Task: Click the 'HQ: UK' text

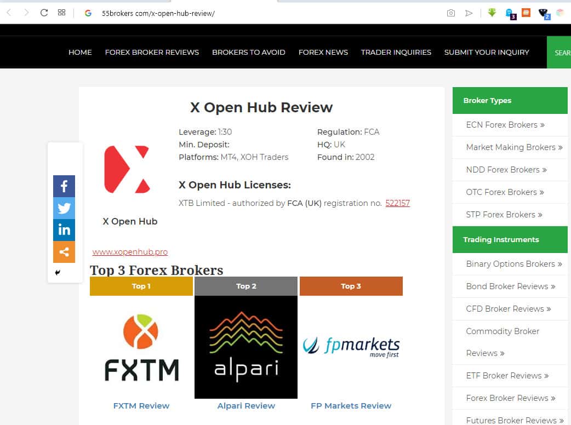Action: click(331, 145)
